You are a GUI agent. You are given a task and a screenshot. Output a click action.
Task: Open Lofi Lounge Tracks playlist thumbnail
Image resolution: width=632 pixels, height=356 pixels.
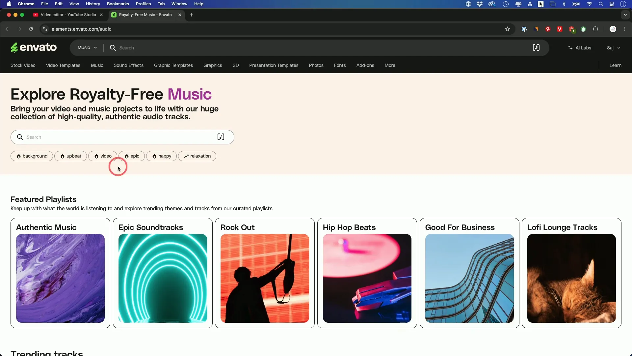coord(571,278)
